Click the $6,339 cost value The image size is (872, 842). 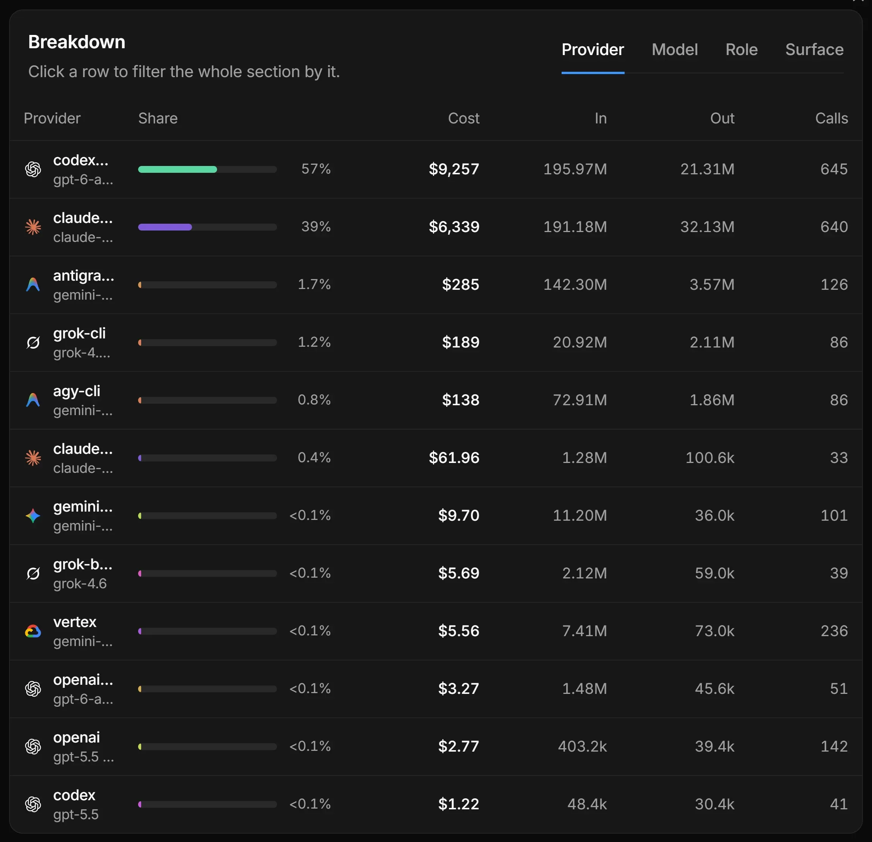[454, 227]
